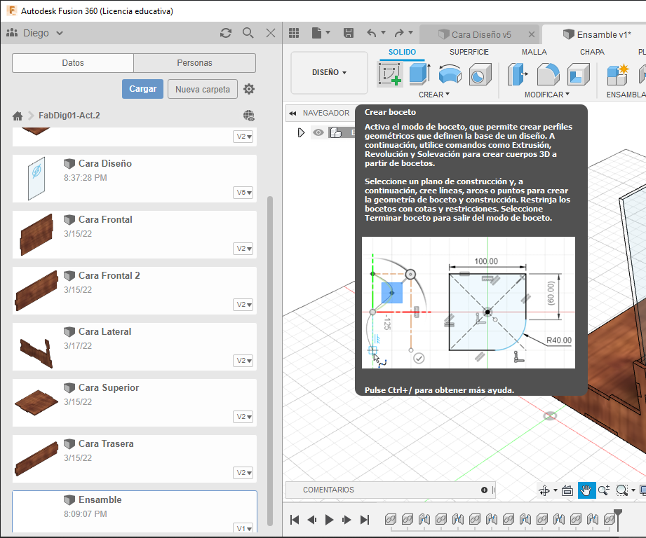Screen dimensions: 646x538
Task: Step timeline forward one feature
Action: pyautogui.click(x=346, y=520)
